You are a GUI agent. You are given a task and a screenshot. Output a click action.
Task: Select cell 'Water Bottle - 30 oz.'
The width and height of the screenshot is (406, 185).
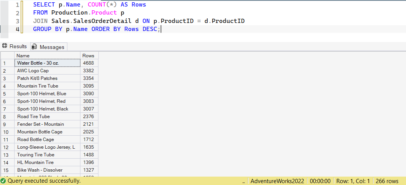tap(47, 63)
